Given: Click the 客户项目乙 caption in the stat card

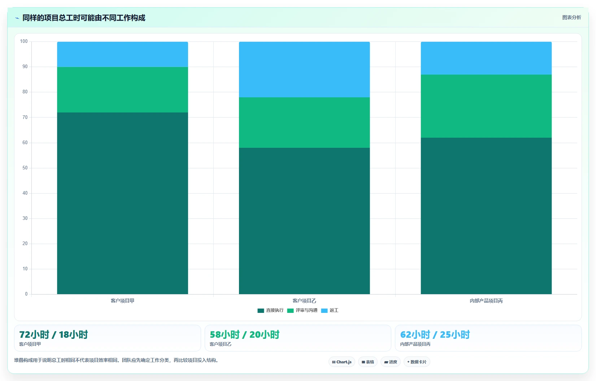Looking at the screenshot, I should coord(221,344).
